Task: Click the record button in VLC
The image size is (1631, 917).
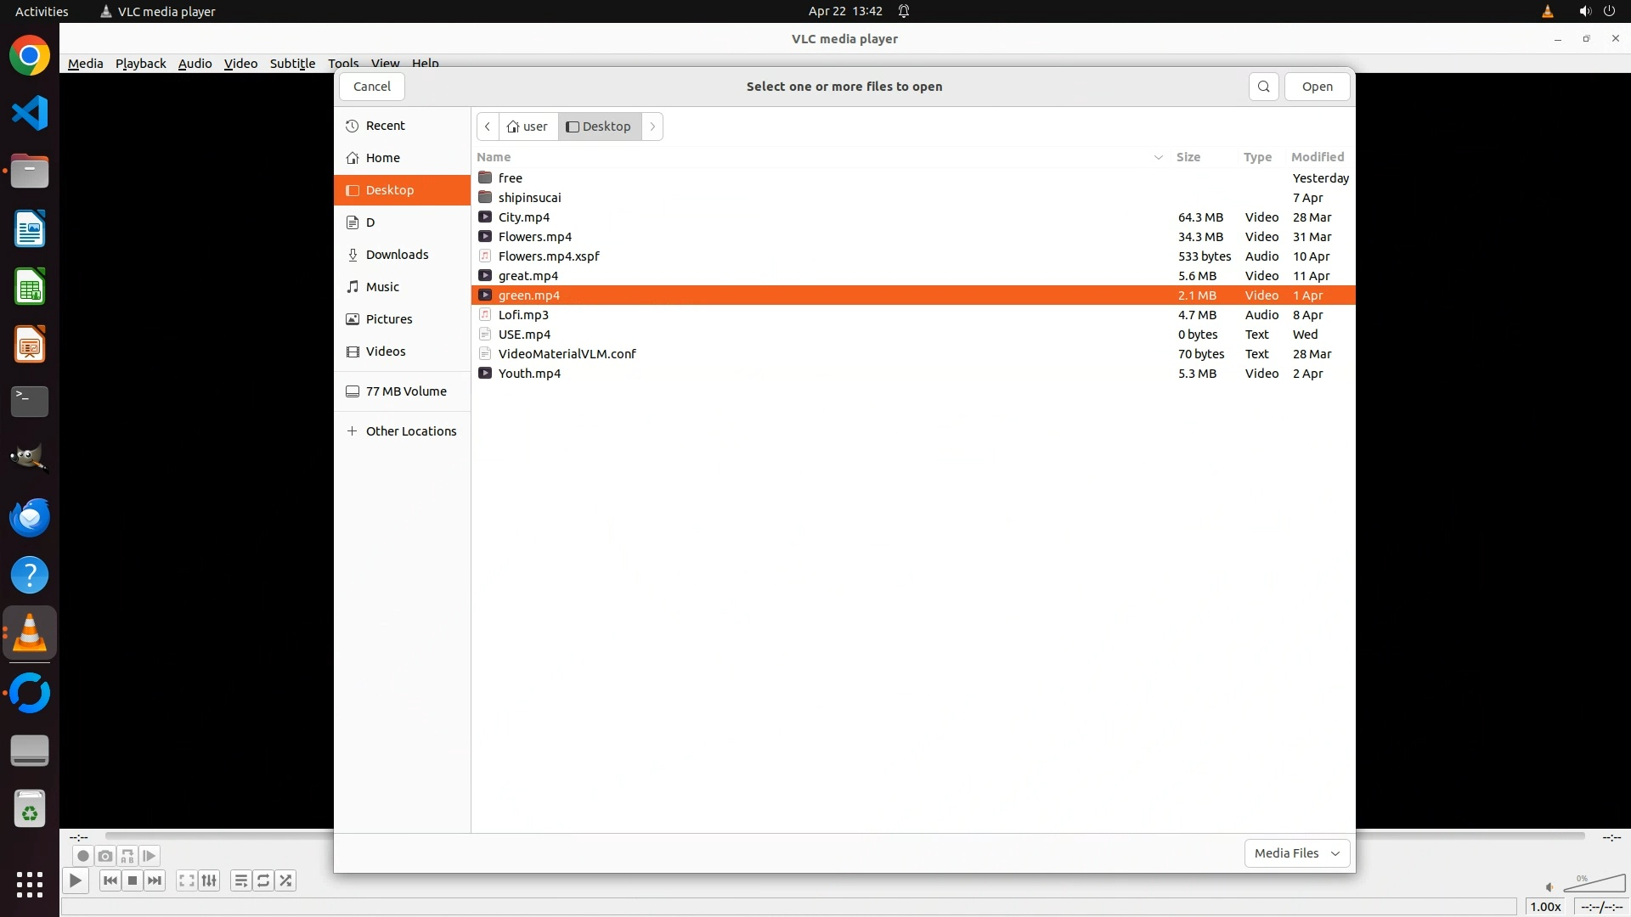Action: (x=82, y=856)
